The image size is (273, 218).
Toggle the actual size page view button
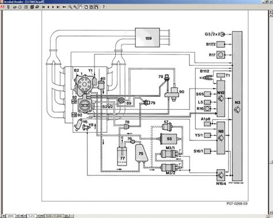click(86, 7)
